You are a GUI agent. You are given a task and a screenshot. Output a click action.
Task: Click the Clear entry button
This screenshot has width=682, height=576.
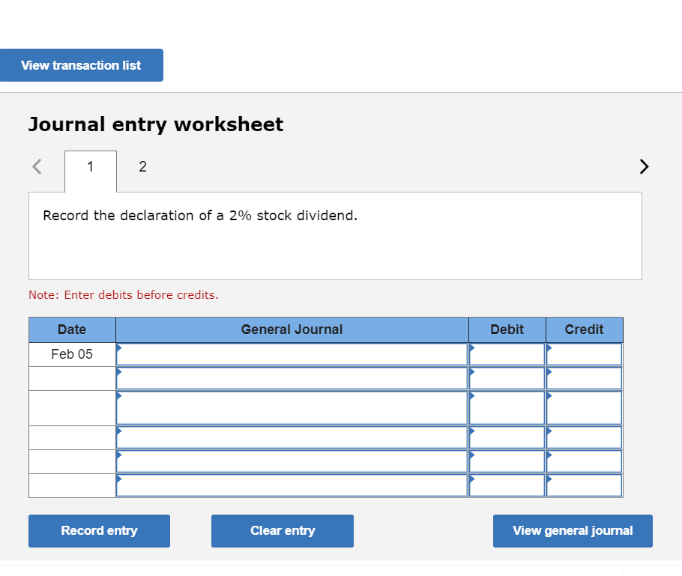pos(283,531)
